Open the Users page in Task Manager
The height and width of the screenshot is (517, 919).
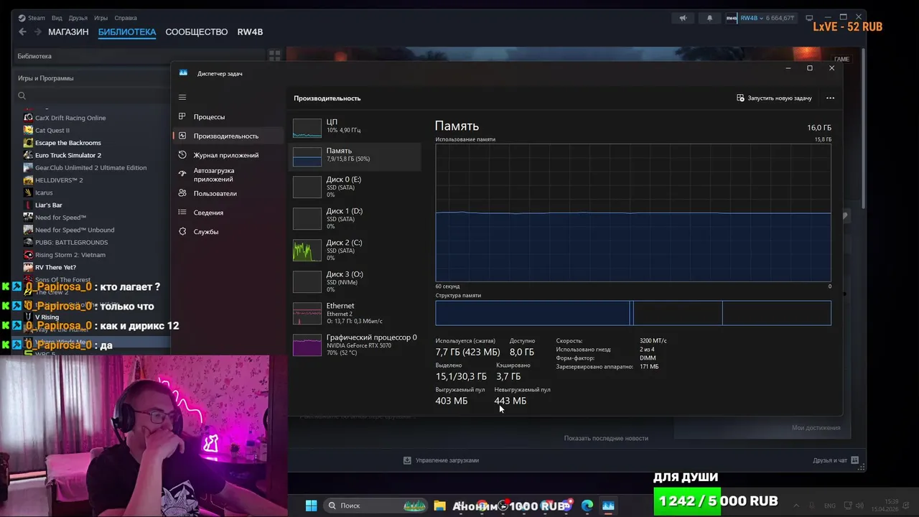(215, 193)
